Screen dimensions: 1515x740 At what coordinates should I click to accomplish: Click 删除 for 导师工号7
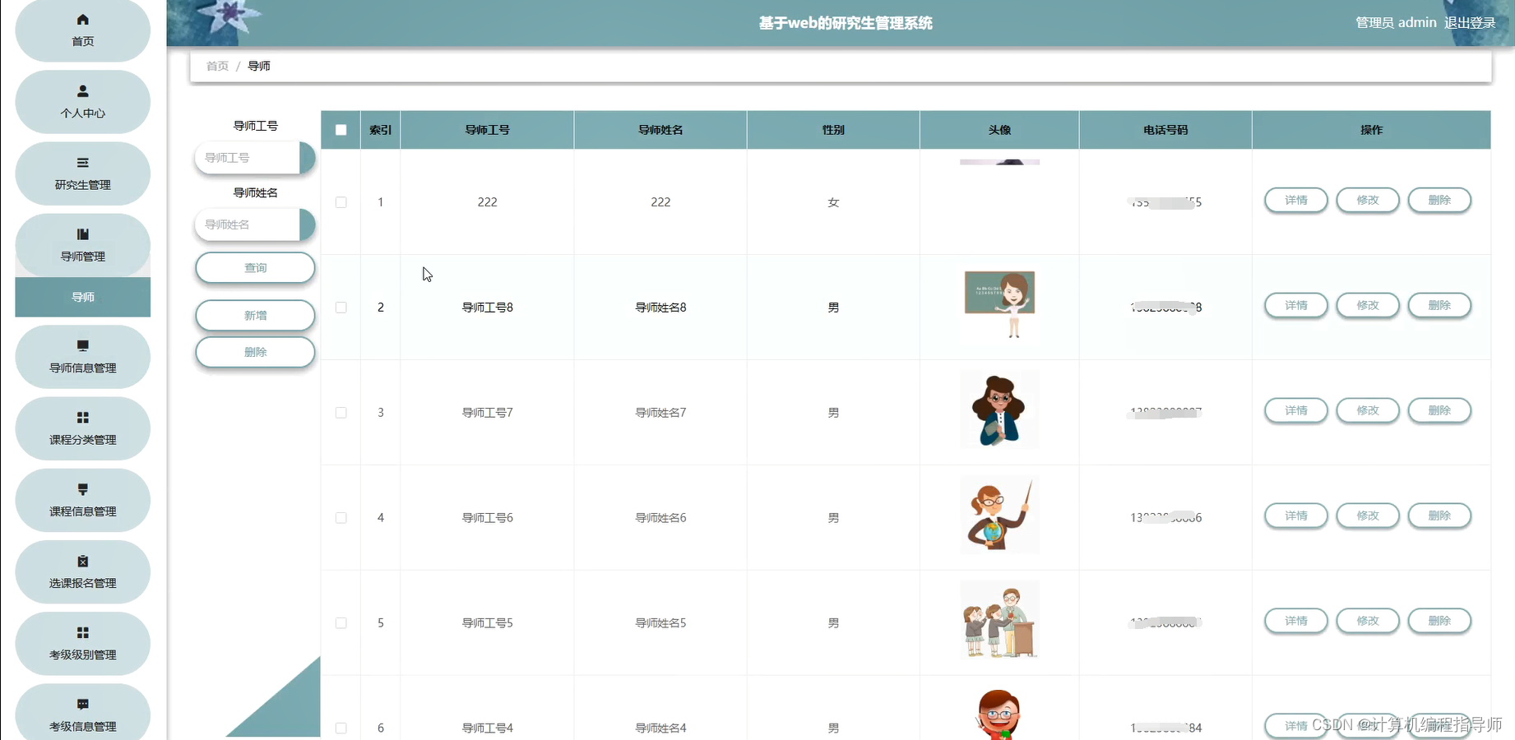1439,410
